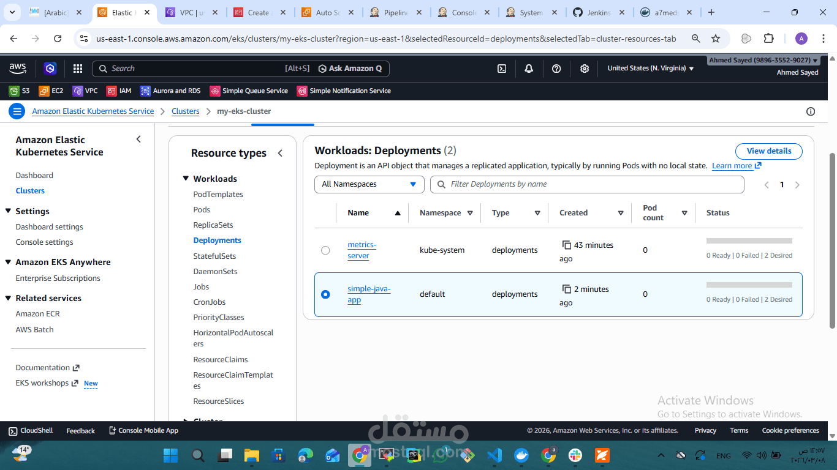837x470 pixels.
Task: Click the Ask Amazon Q button
Action: [x=350, y=69]
